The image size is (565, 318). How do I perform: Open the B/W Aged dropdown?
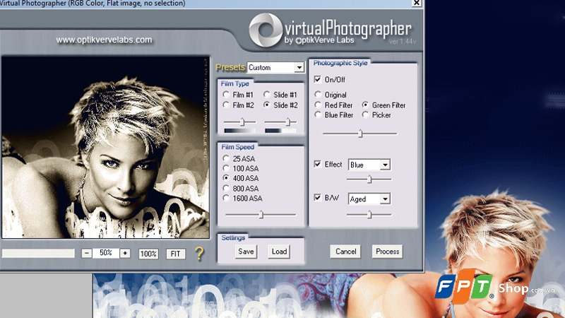click(x=369, y=199)
